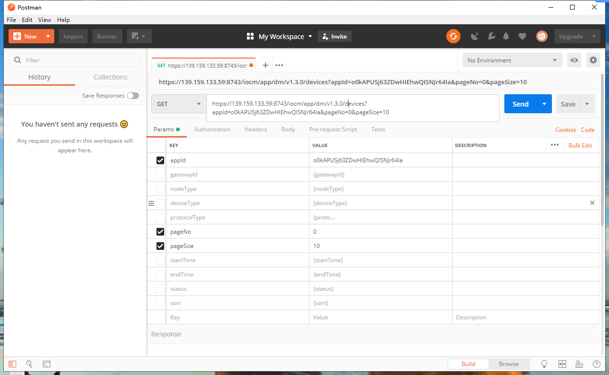Open the capture requests satellite icon
Screen dimensions: 609x375
click(474, 36)
